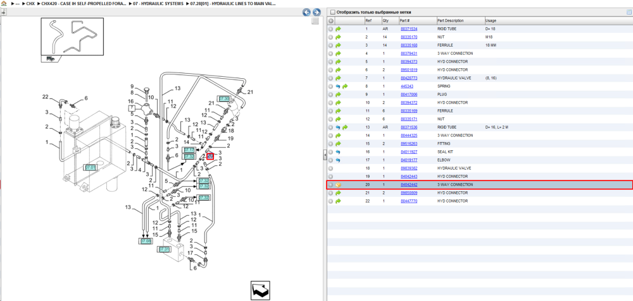Click the green arrow on the 80335170 NUT row

[x=338, y=37]
